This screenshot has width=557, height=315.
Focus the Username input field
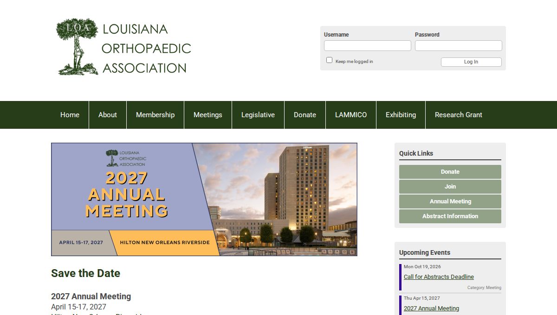click(x=368, y=46)
